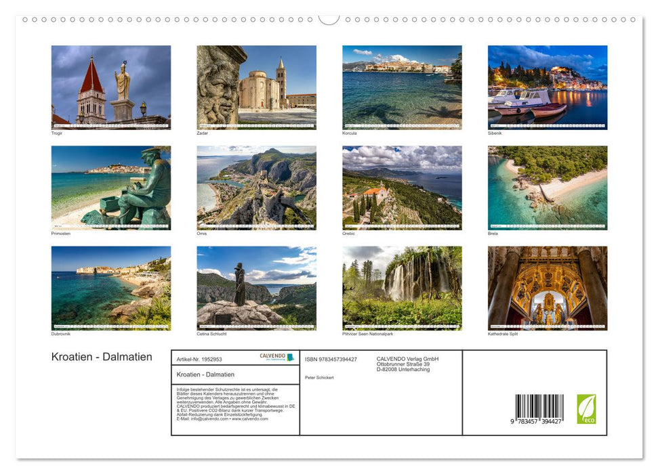Image resolution: width=658 pixels, height=474 pixels.
Task: Select the Zadar calendar image
Action: pyautogui.click(x=256, y=87)
